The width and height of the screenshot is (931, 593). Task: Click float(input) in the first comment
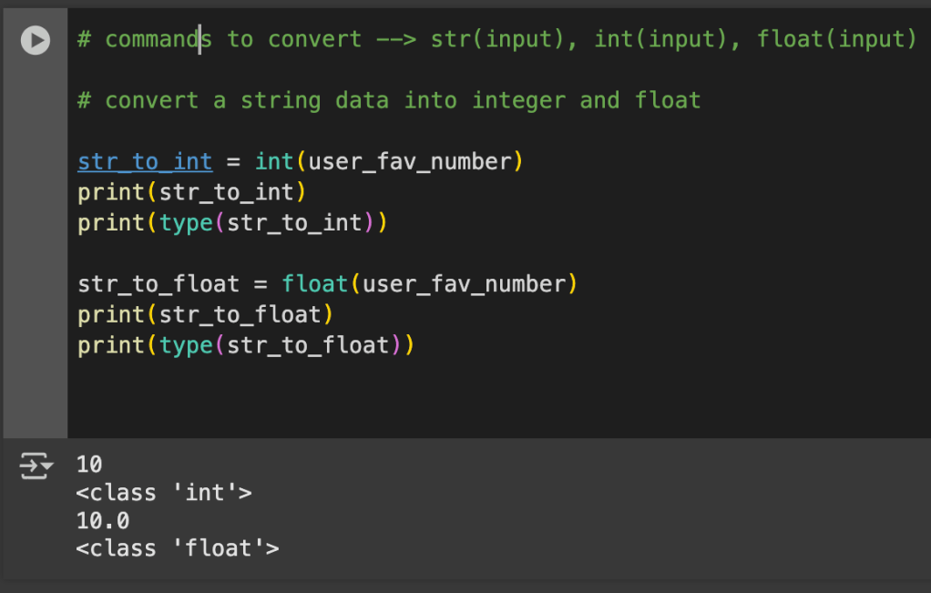(835, 39)
